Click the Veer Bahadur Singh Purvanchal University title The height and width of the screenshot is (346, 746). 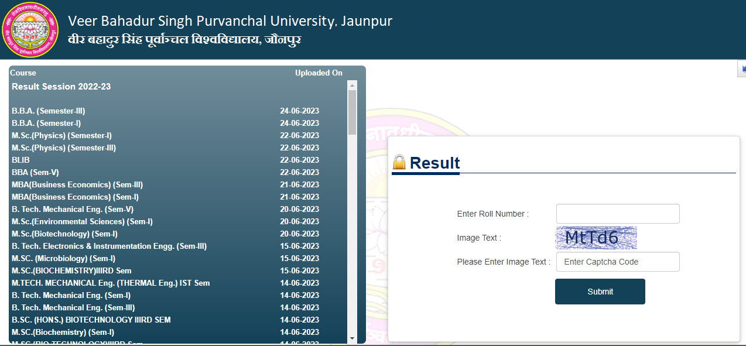230,21
